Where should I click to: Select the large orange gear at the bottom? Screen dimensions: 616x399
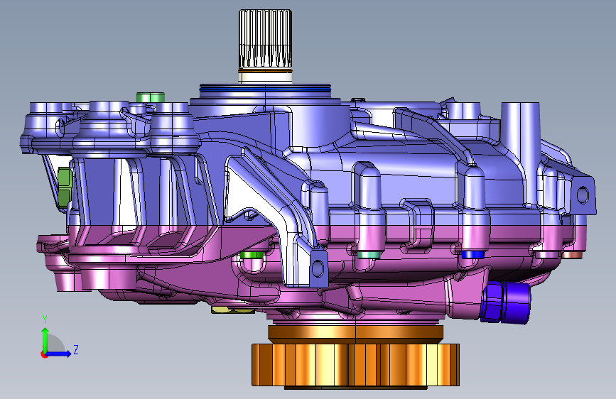[x=355, y=365]
